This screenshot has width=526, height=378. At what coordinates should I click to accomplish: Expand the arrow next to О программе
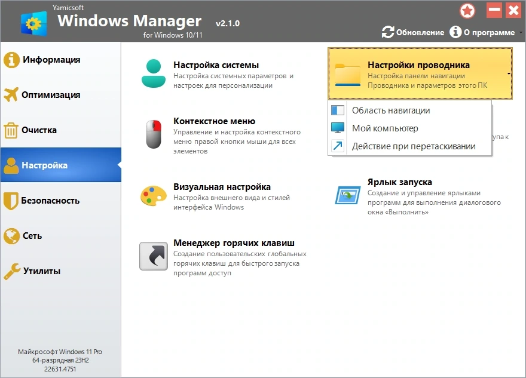pos(521,32)
